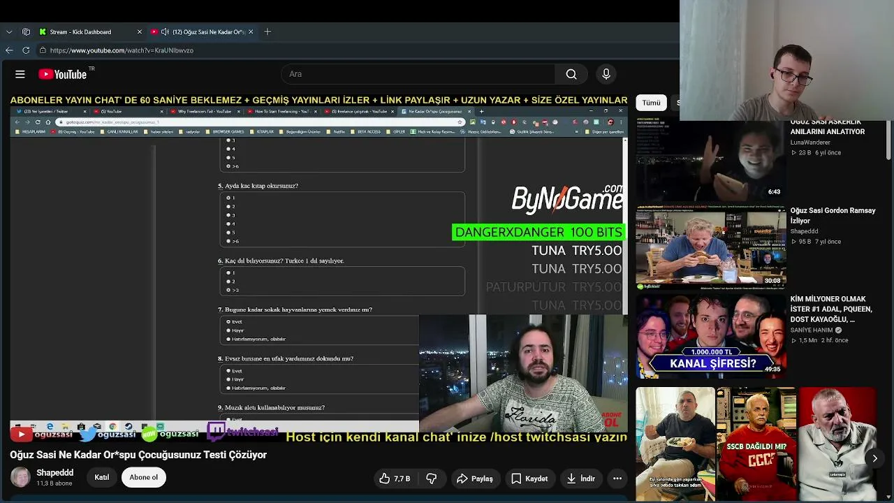Screen dimensions: 894x503
Task: Click the main video title text
Action: click(x=138, y=455)
